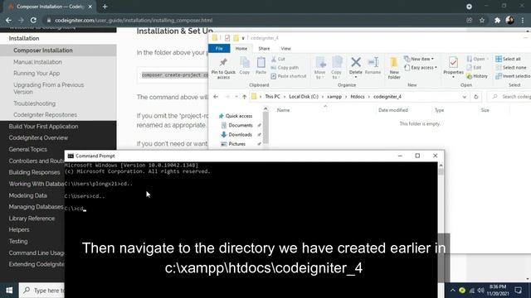The width and height of the screenshot is (531, 298).
Task: Click Pin to Quick access icon
Action: point(223,63)
